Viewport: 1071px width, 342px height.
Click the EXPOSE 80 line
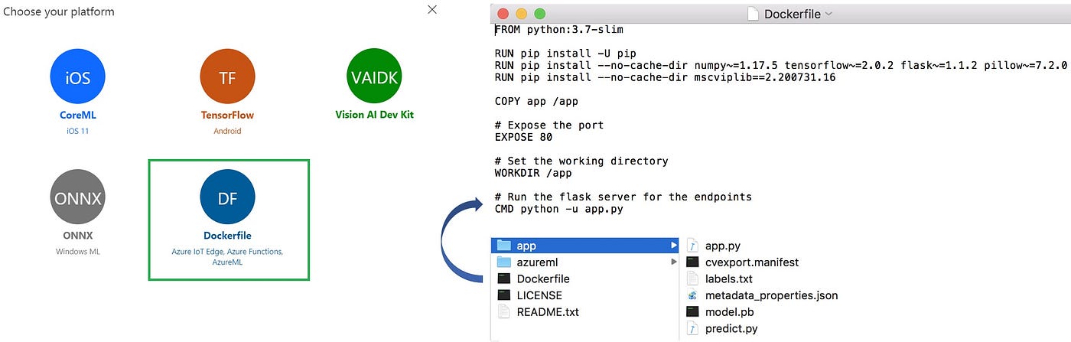point(523,137)
